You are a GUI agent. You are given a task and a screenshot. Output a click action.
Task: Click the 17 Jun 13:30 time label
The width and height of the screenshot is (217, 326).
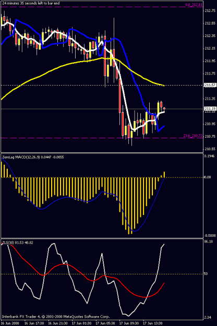point(152,323)
